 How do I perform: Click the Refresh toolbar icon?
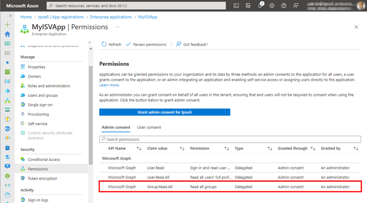(x=104, y=44)
